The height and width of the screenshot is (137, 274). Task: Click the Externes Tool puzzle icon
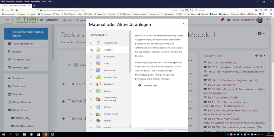tap(98, 77)
